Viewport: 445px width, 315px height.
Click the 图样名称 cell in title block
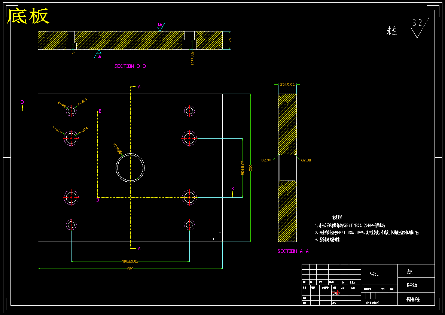click(x=416, y=285)
